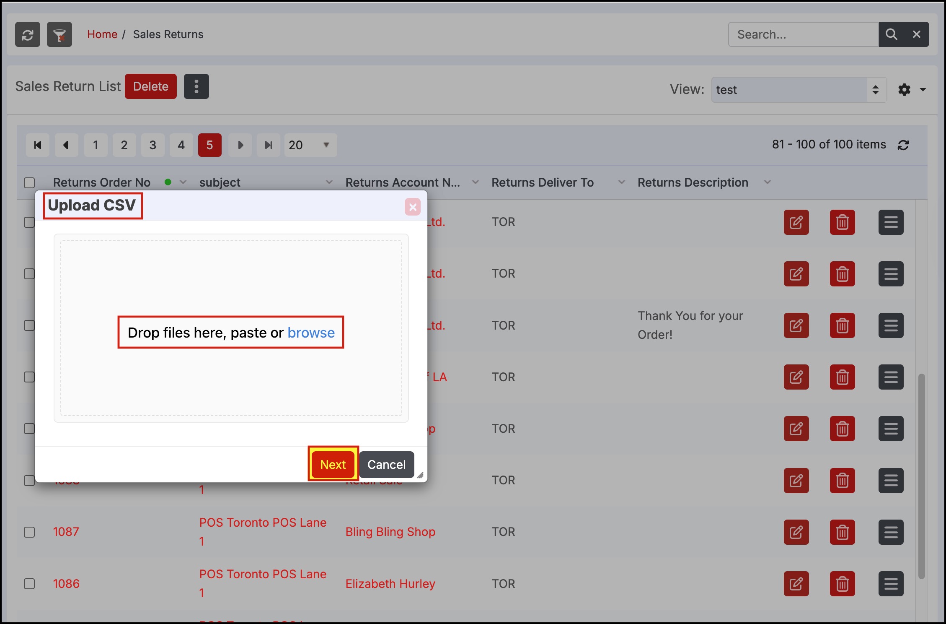The width and height of the screenshot is (946, 624).
Task: Click the clear filter funnel icon
Action: tap(59, 34)
